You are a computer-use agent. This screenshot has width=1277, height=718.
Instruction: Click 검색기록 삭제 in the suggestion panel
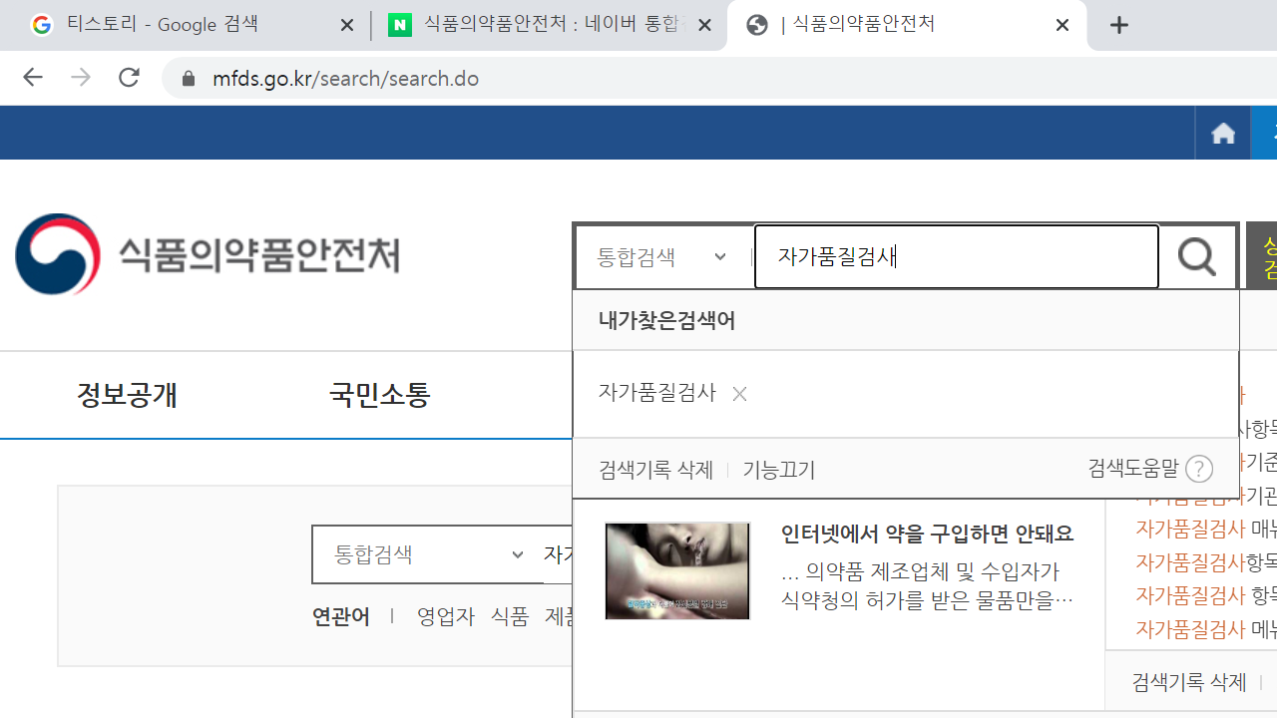coord(655,470)
